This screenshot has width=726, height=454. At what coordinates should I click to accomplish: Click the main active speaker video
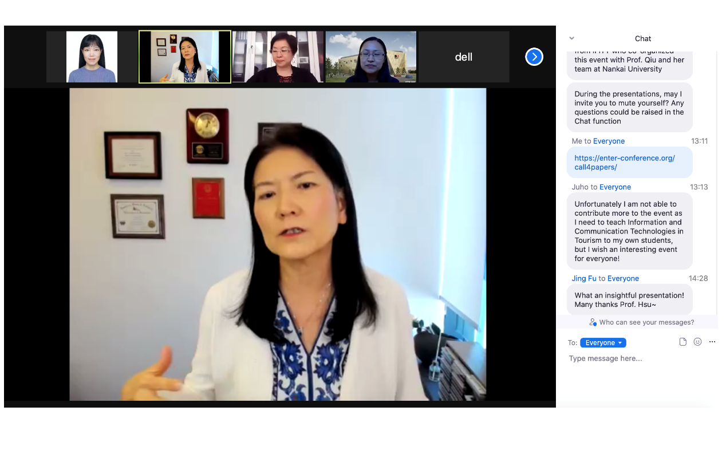point(278,244)
